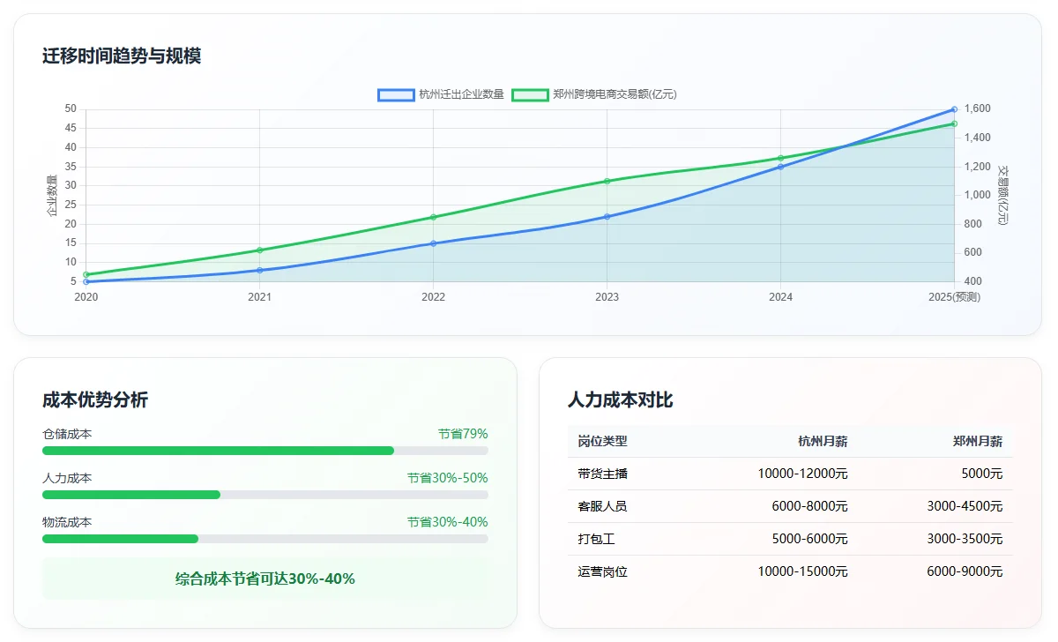Click the 2025(预测) x-axis label

coord(954,297)
